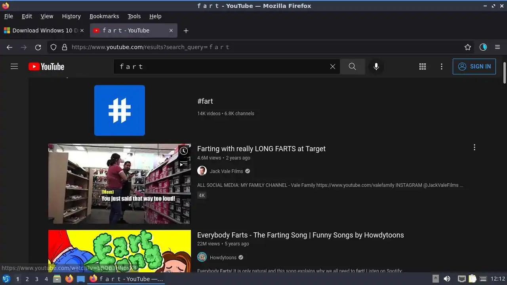Open the Howdytoons channel avatar
The image size is (507, 285).
click(x=202, y=257)
